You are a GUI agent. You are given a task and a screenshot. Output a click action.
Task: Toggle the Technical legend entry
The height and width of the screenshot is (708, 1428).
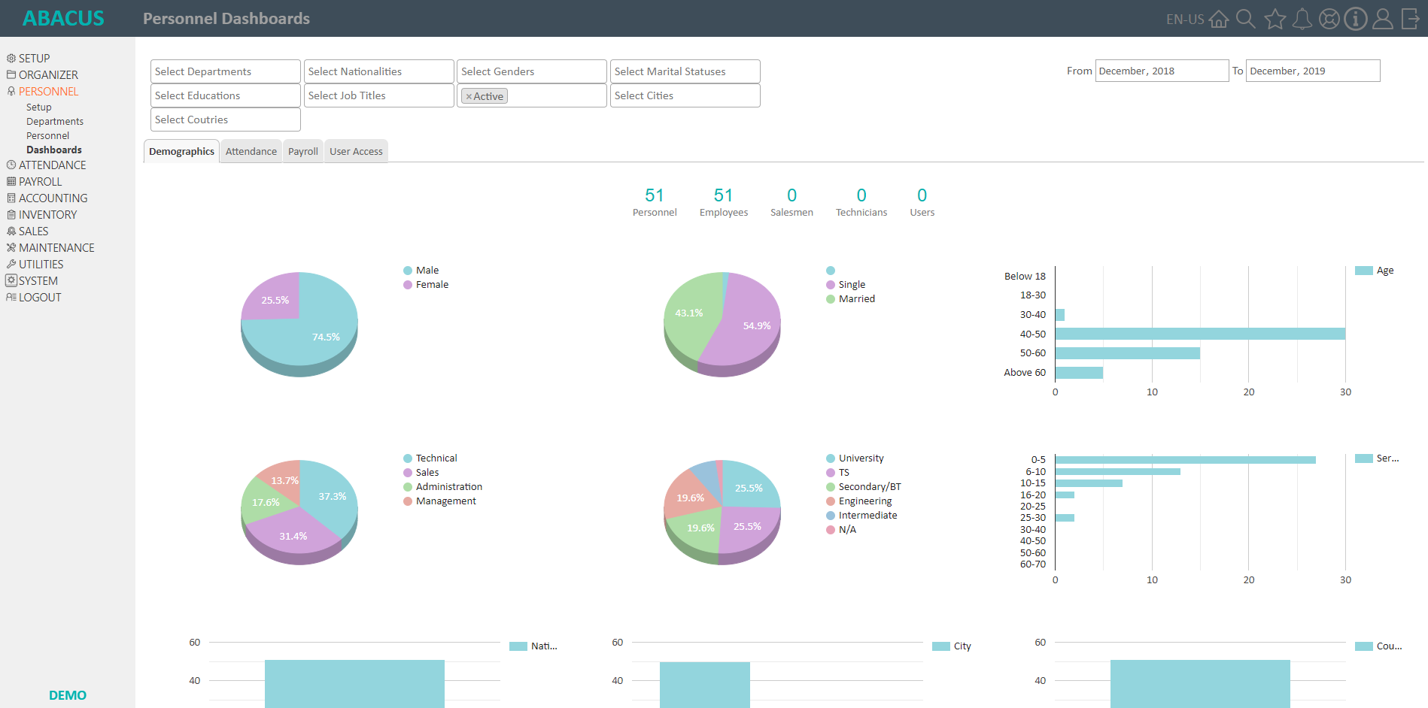(x=430, y=458)
